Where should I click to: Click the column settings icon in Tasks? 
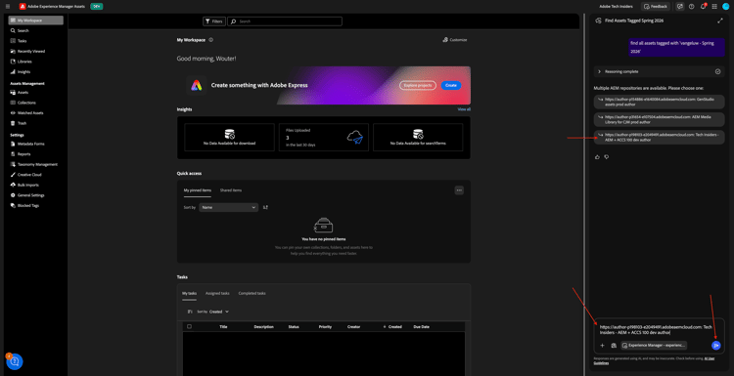click(x=190, y=312)
